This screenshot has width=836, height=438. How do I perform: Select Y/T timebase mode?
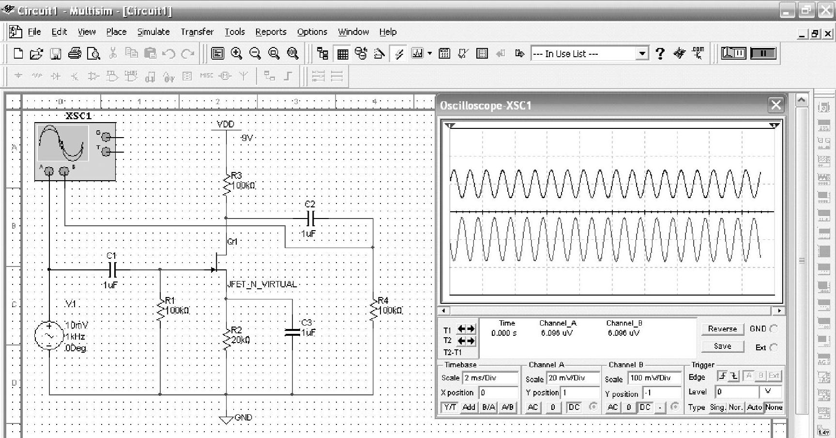coord(450,407)
